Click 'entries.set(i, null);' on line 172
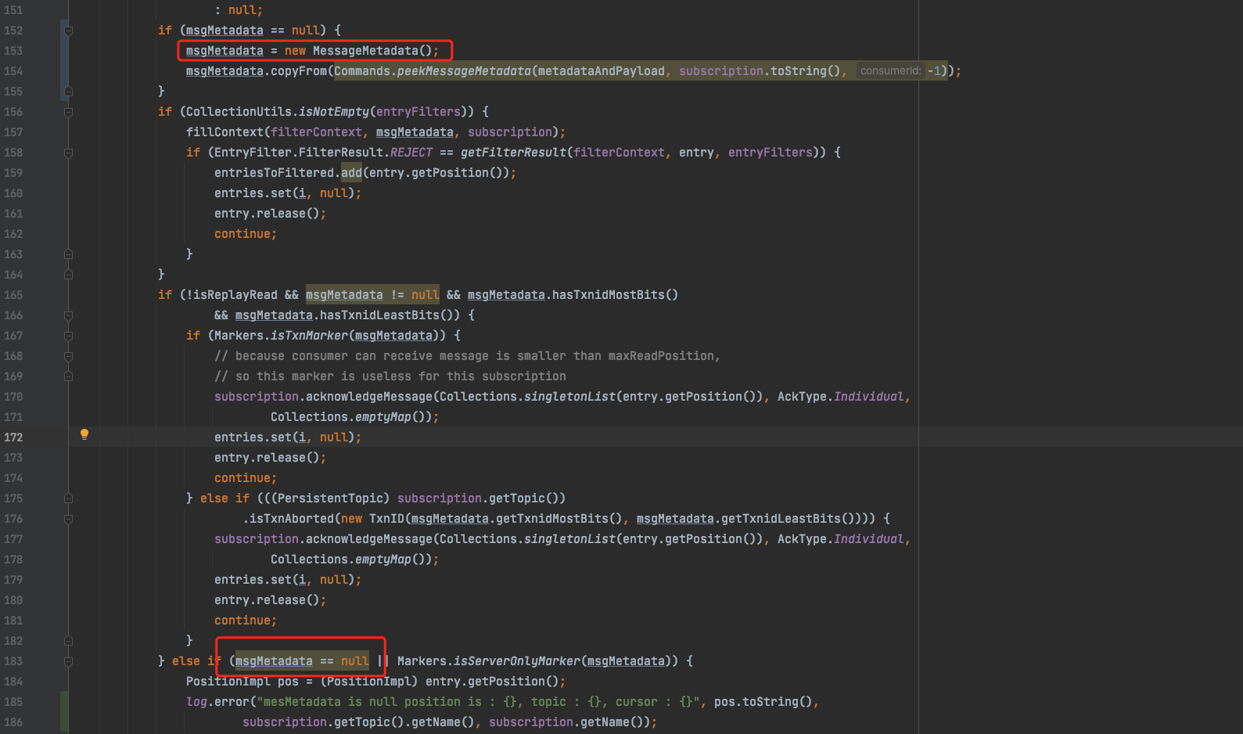 (x=288, y=437)
